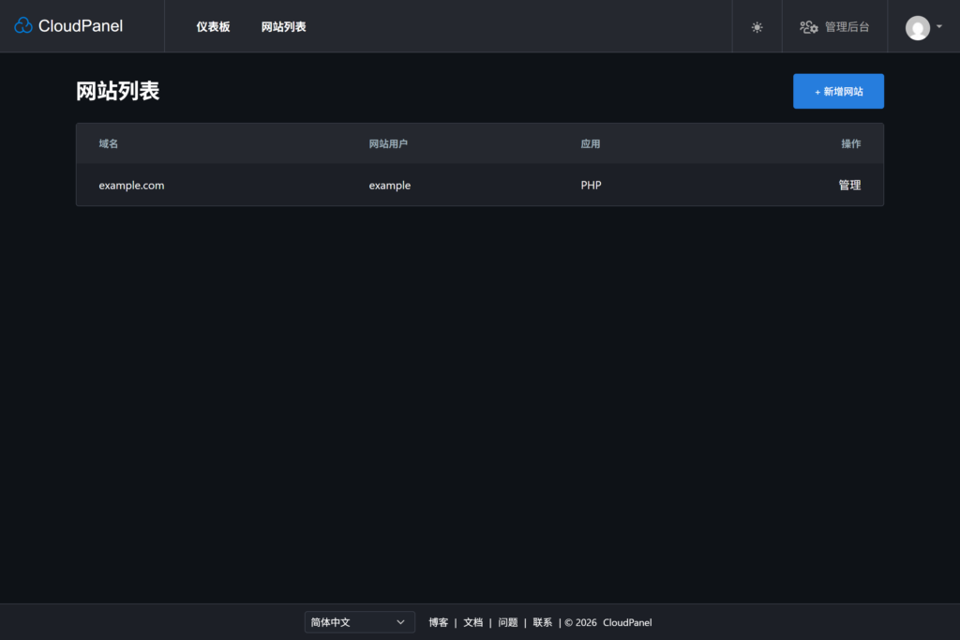The height and width of the screenshot is (640, 960).
Task: Open the 仪表板 dashboard menu item
Action: (213, 27)
